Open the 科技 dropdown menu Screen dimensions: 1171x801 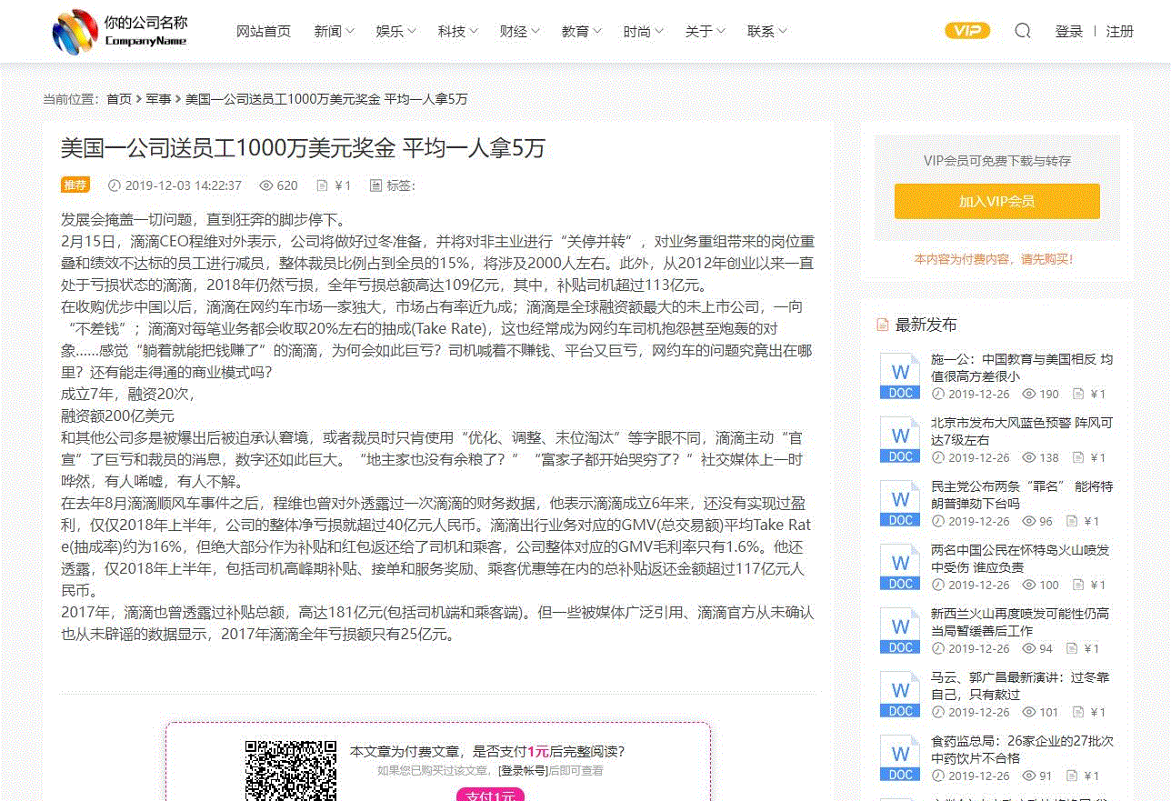457,32
